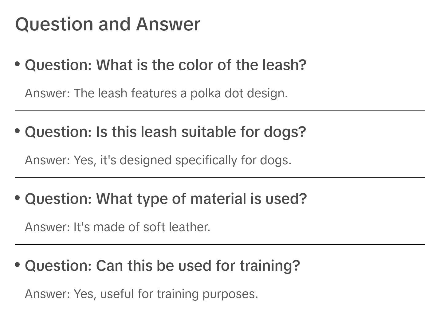Viewport: 440px width, 329px height.
Task: Click the bullet beside the material question
Action: (18, 198)
